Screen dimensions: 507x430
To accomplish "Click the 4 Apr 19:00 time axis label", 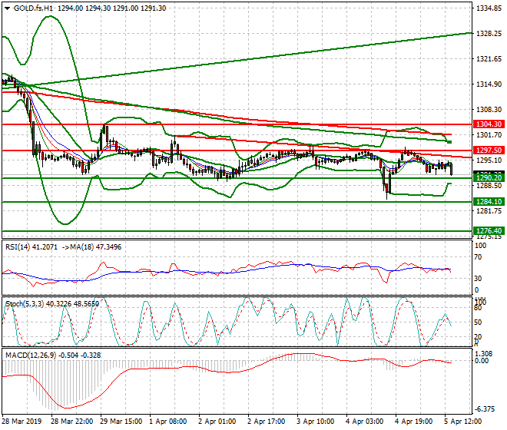I will [x=413, y=422].
